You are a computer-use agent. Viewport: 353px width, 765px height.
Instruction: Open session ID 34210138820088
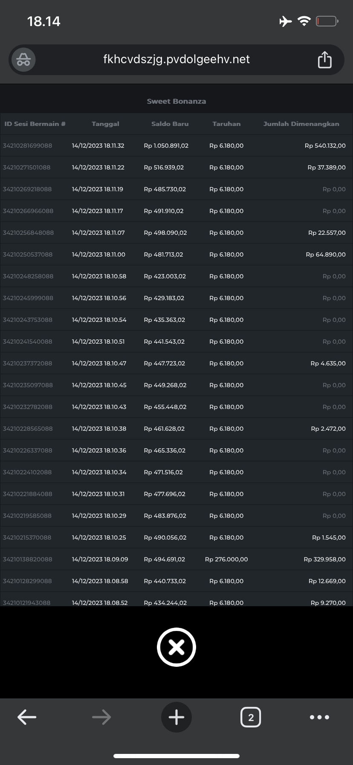pos(27,559)
